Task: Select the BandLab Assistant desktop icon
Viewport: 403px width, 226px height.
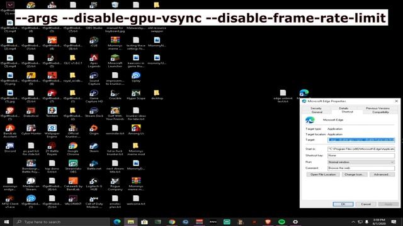Action: tap(10, 131)
